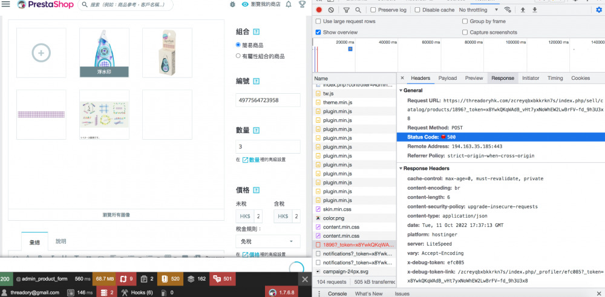Open help icon beside 價格
The height and width of the screenshot is (297, 605).
256,190
